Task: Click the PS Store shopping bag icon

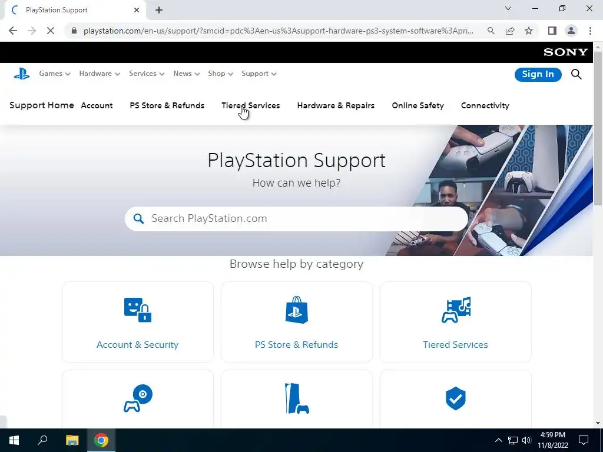Action: click(x=297, y=310)
